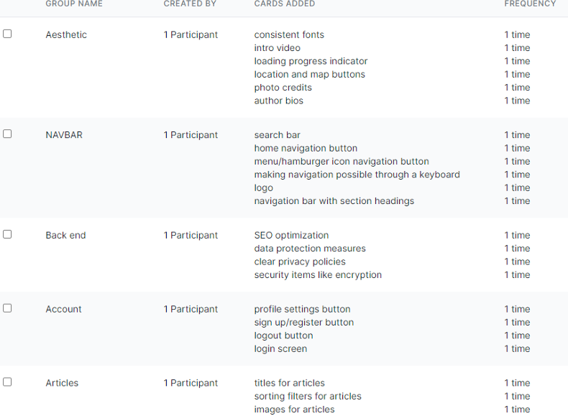Check the Aesthetic group checkbox
This screenshot has width=568, height=416.
[x=7, y=34]
